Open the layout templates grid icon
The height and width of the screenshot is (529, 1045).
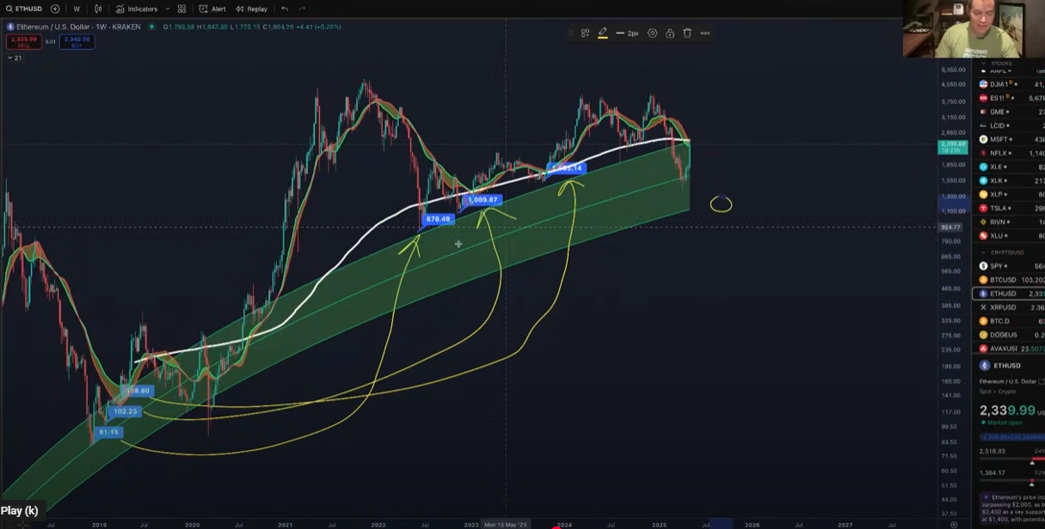tap(181, 9)
